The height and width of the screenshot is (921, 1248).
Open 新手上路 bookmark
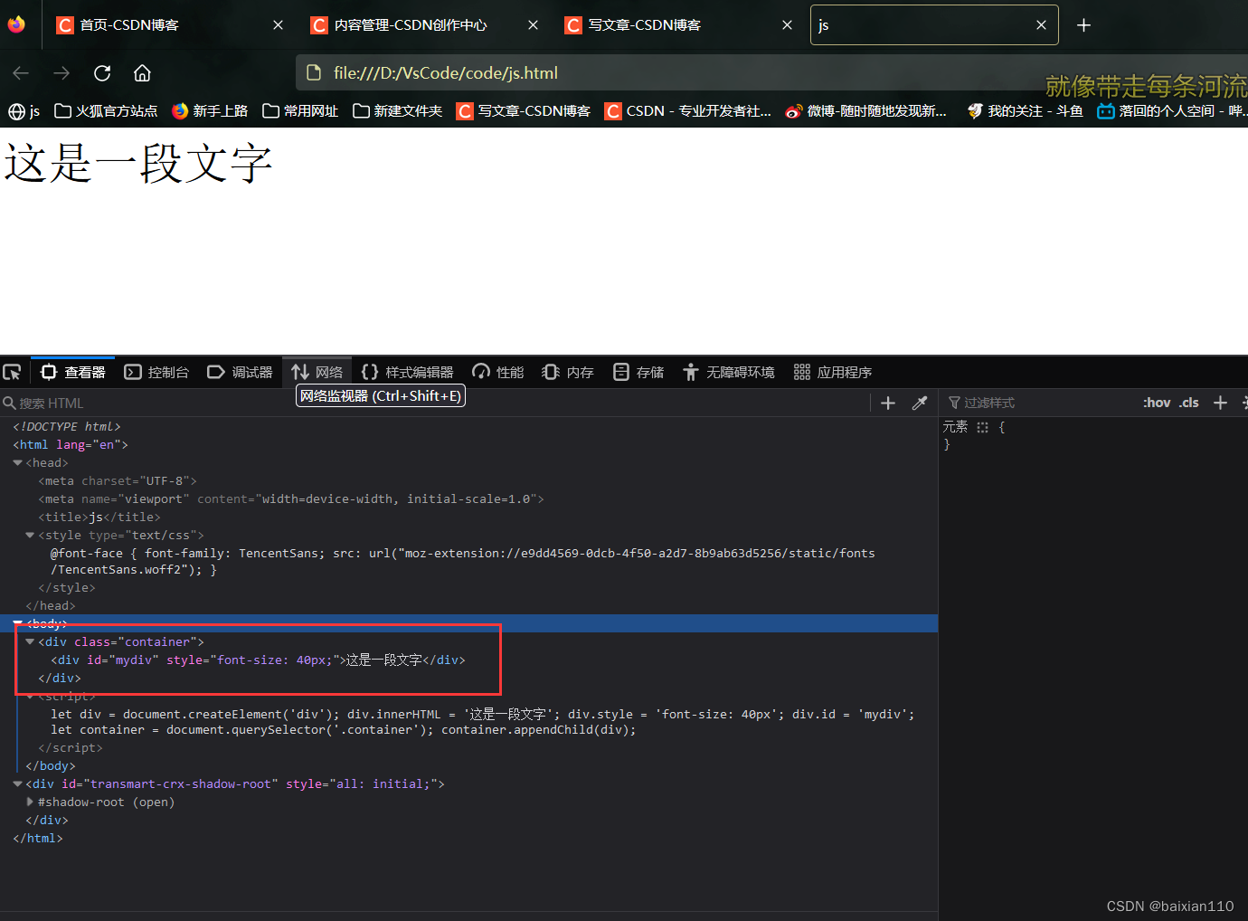(x=210, y=110)
